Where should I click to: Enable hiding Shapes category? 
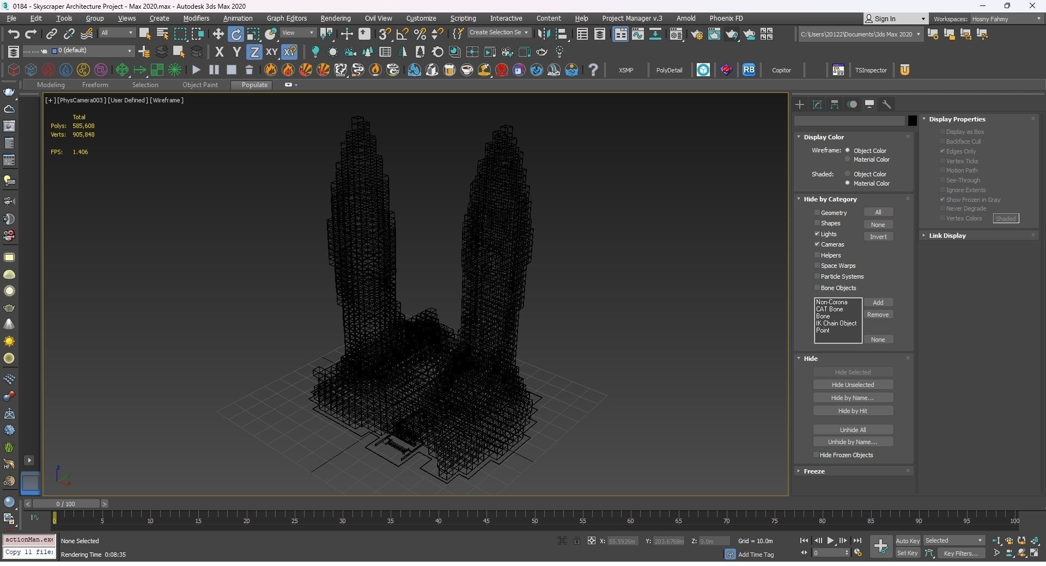[817, 223]
